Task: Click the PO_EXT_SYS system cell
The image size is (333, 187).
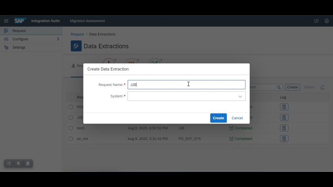Action: point(190,139)
